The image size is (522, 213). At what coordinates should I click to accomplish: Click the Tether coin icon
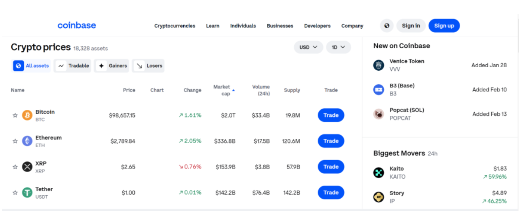[x=27, y=193]
